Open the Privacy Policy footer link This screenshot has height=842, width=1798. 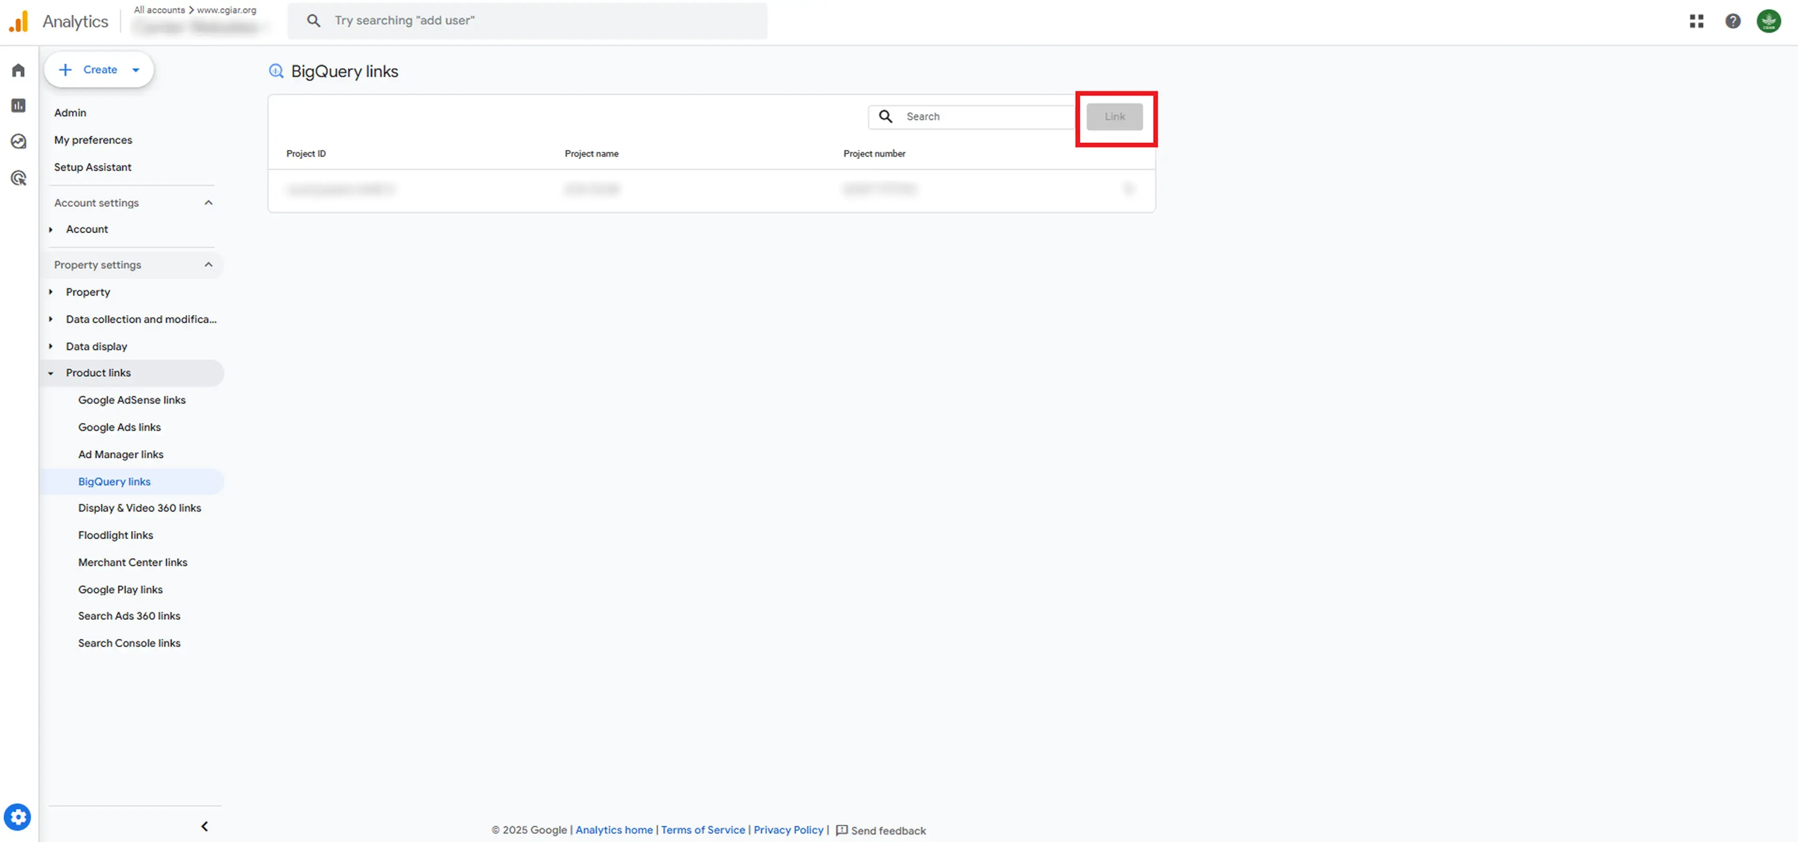coord(788,829)
